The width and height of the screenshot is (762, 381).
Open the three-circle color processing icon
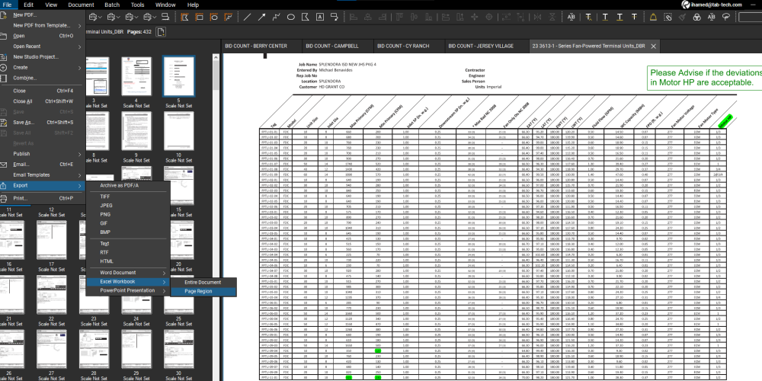pyautogui.click(x=697, y=17)
